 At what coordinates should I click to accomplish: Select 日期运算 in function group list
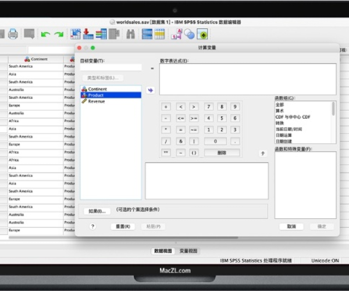coord(284,135)
